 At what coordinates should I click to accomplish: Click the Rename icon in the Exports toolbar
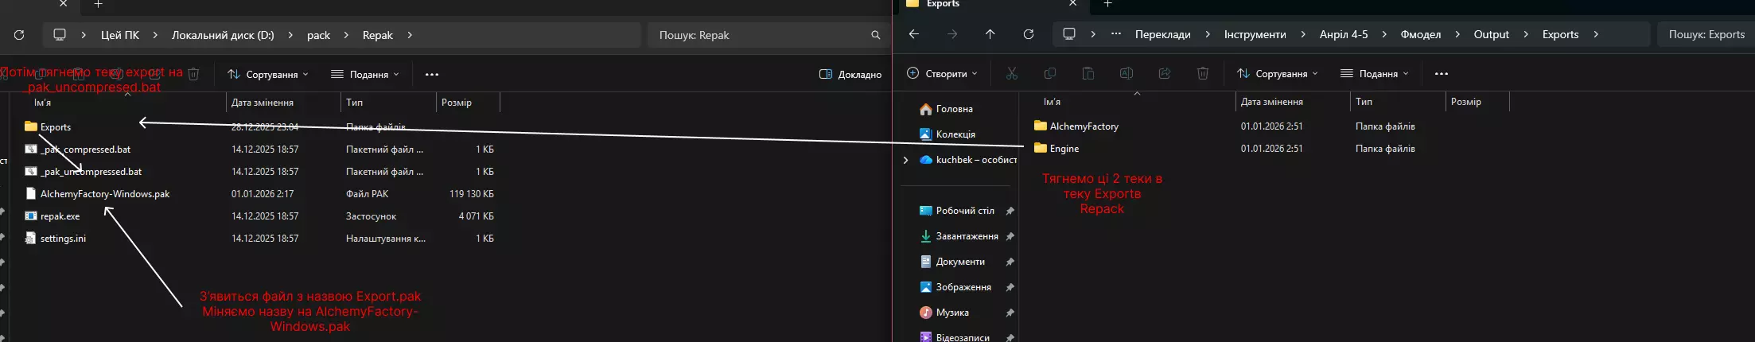1127,73
